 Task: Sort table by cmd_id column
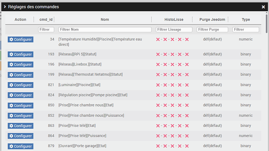pyautogui.click(x=46, y=19)
